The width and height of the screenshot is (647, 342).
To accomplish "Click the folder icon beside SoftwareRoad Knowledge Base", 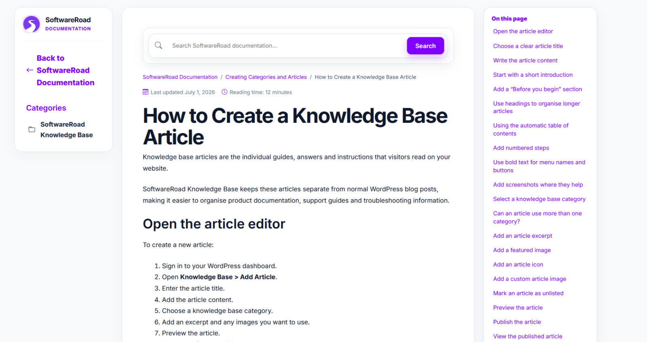I will pos(32,129).
